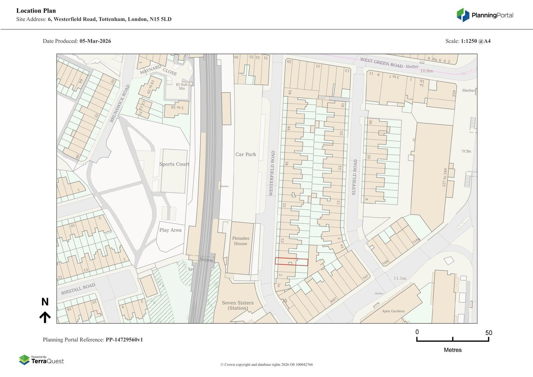Select the Planning Portal reference PP-14729560v1
The width and height of the screenshot is (533, 377).
coord(124,340)
